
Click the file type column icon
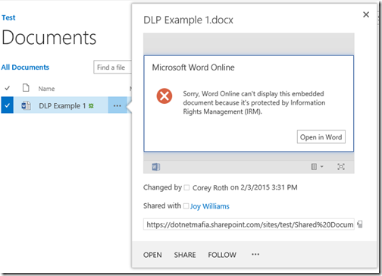click(x=26, y=88)
